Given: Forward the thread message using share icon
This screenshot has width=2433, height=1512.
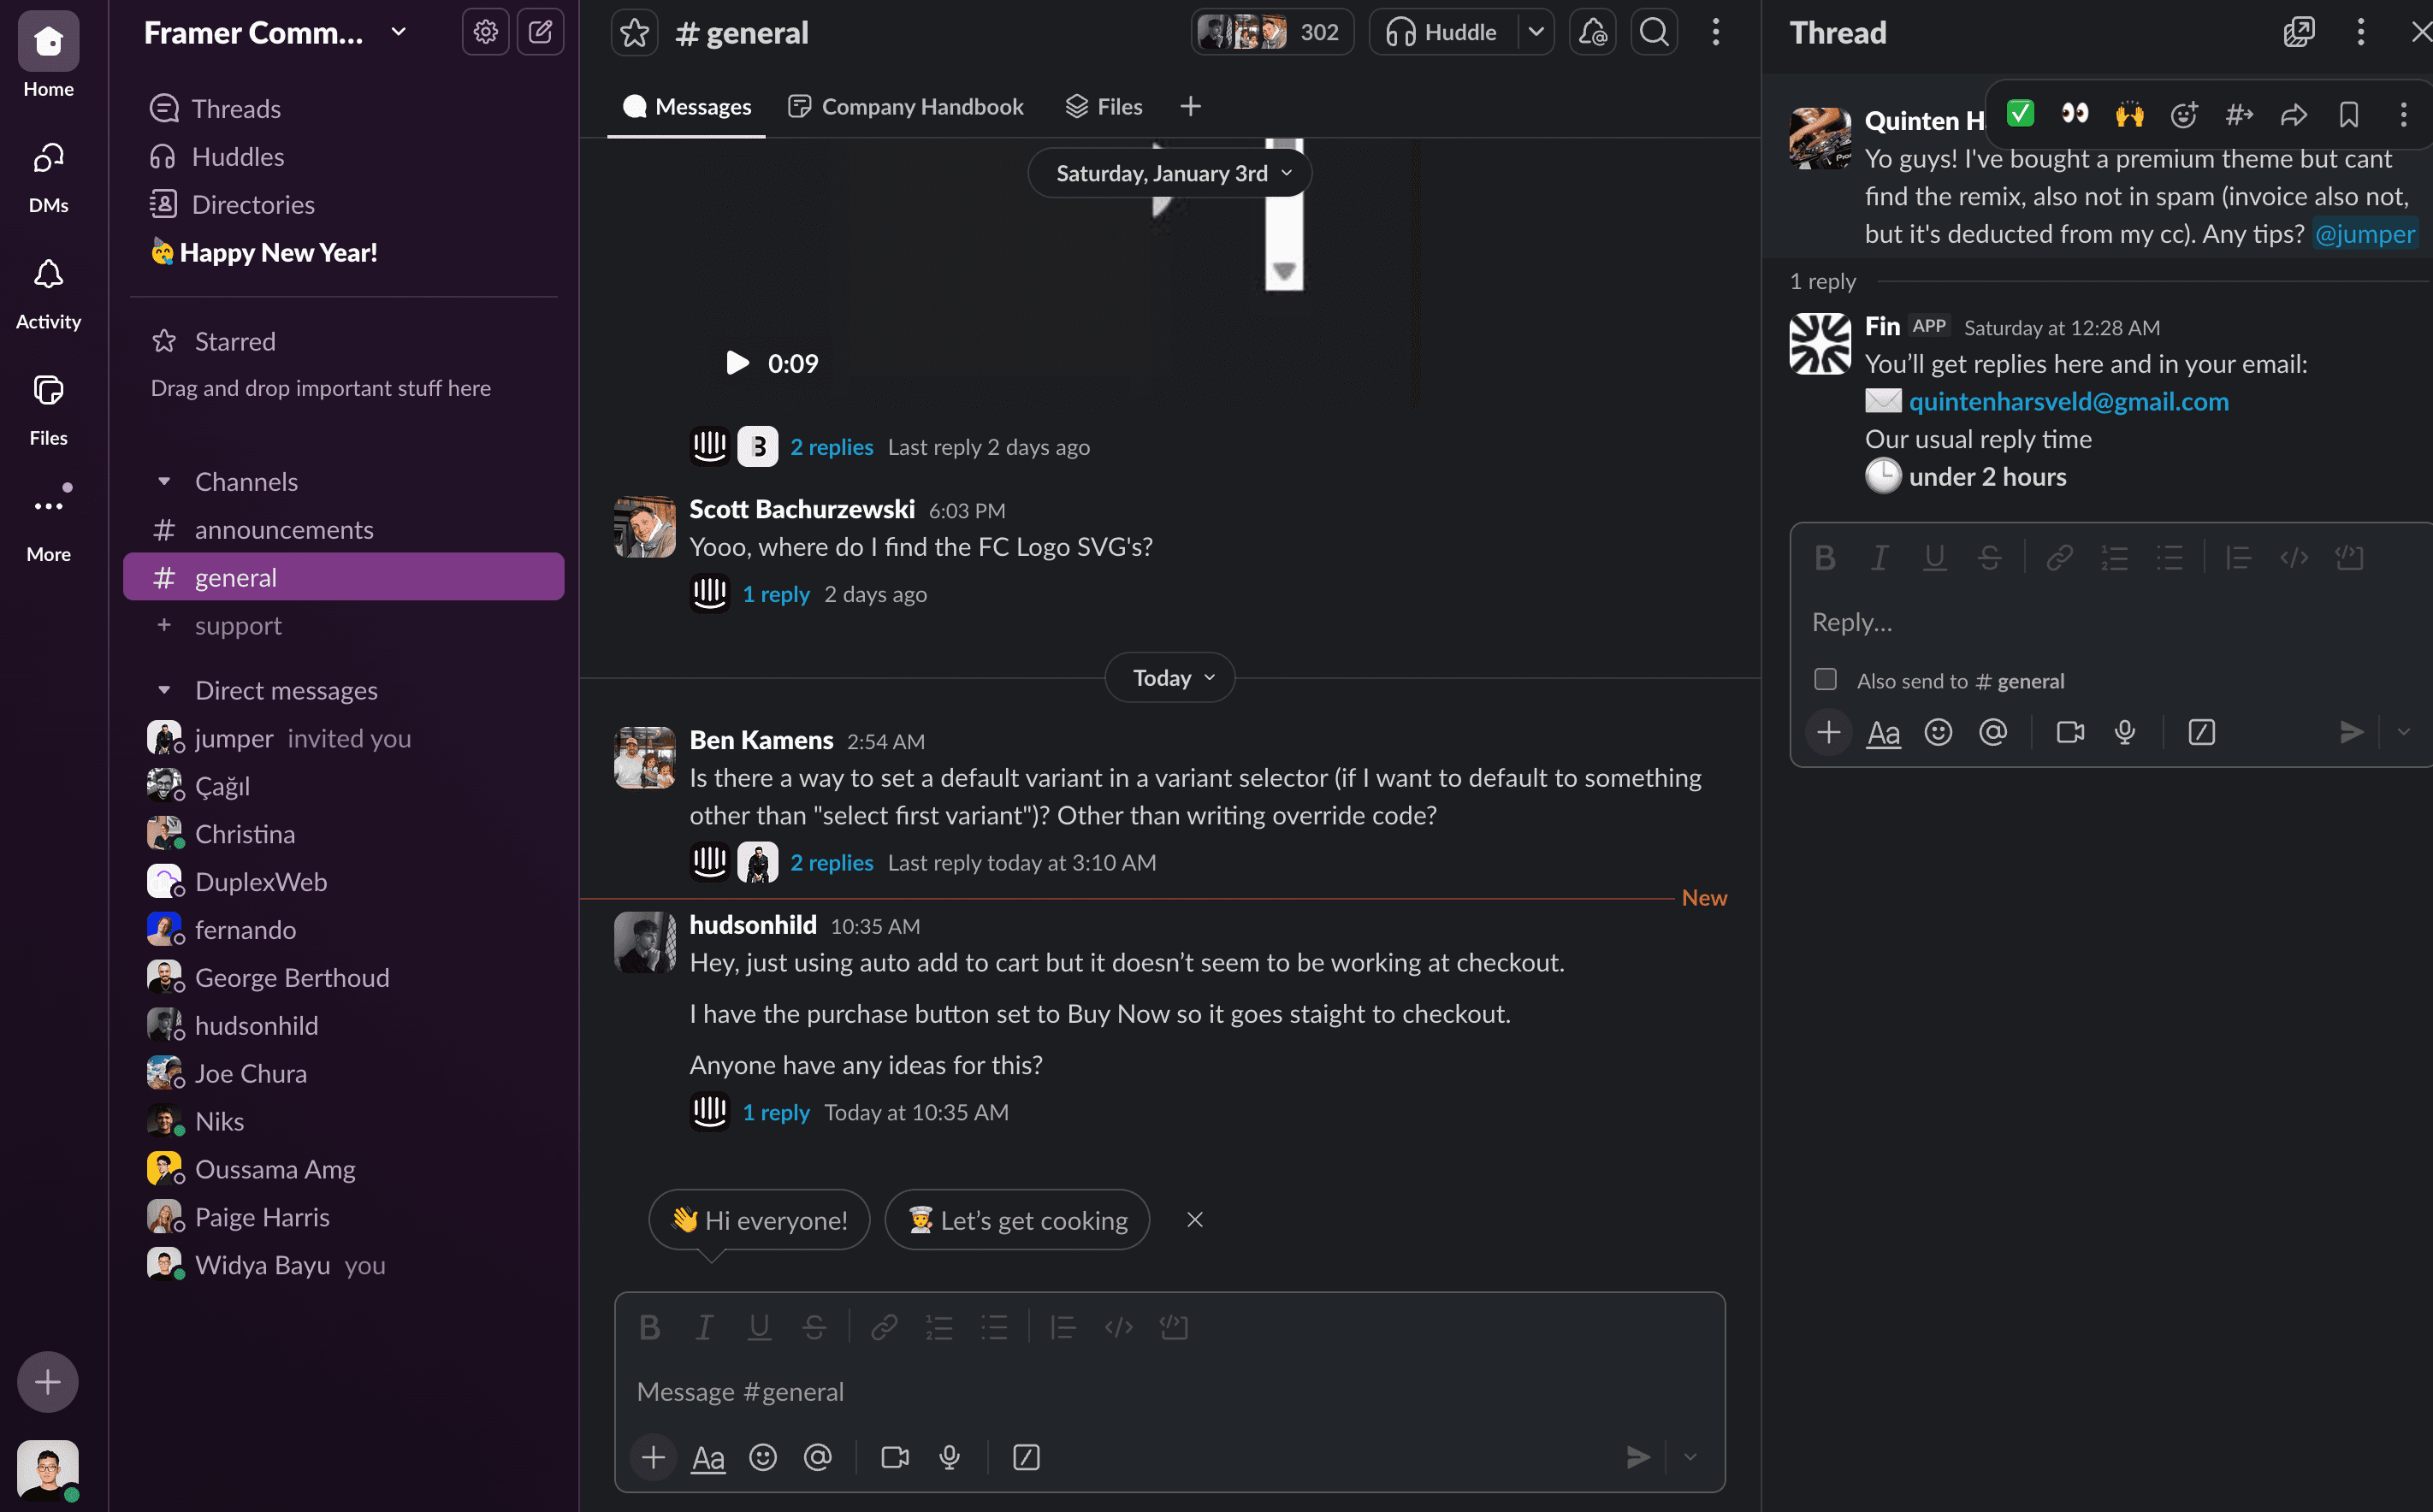Looking at the screenshot, I should tap(2293, 114).
